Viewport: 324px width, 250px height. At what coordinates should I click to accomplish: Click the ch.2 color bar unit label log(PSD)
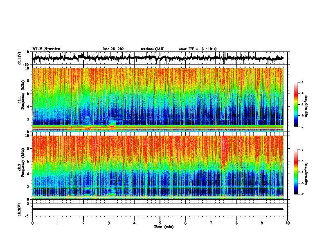306,174
